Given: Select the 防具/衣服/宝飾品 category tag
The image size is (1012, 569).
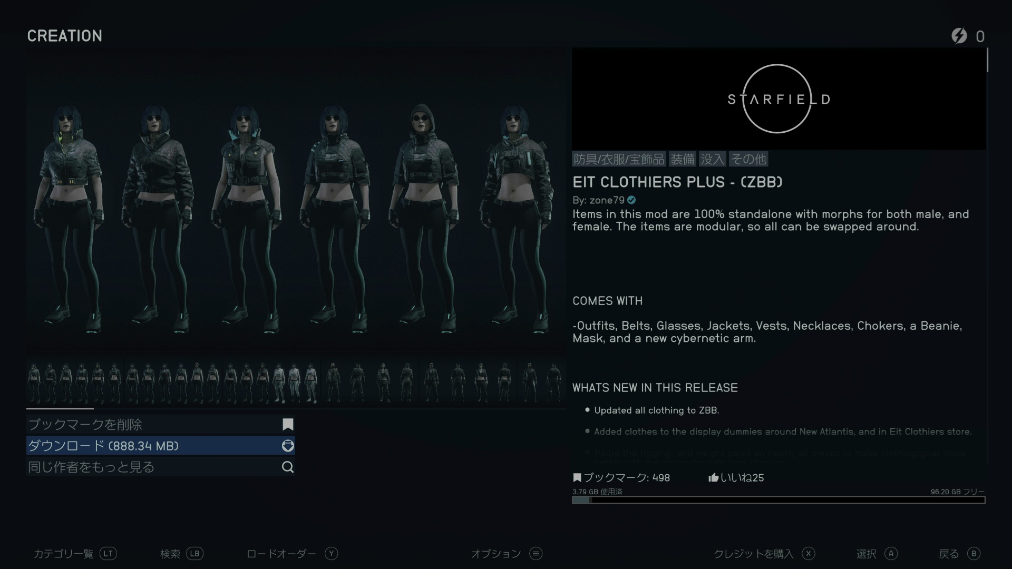Looking at the screenshot, I should [619, 159].
